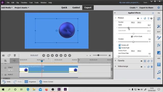The image size is (163, 92).
Task: Delete the Motion effect trash icon
Action: pos(148,18)
